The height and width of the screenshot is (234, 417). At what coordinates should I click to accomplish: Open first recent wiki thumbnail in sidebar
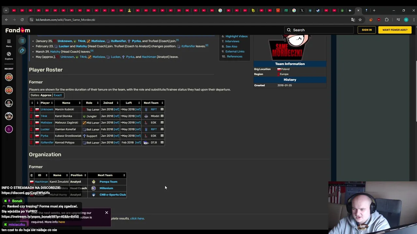[x=9, y=77]
